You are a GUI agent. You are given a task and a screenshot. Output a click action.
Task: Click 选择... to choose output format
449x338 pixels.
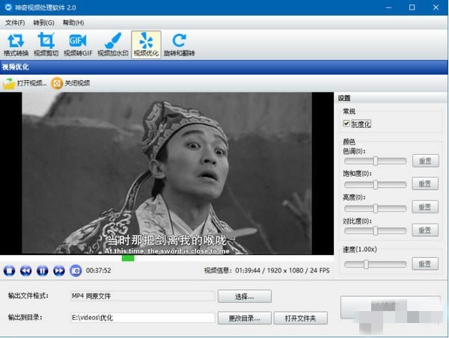(x=245, y=296)
